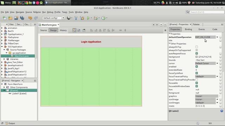Viewport: 225px width, 126px height.
Task: Toggle the alwaysOnTop checkbox
Action: point(197,47)
